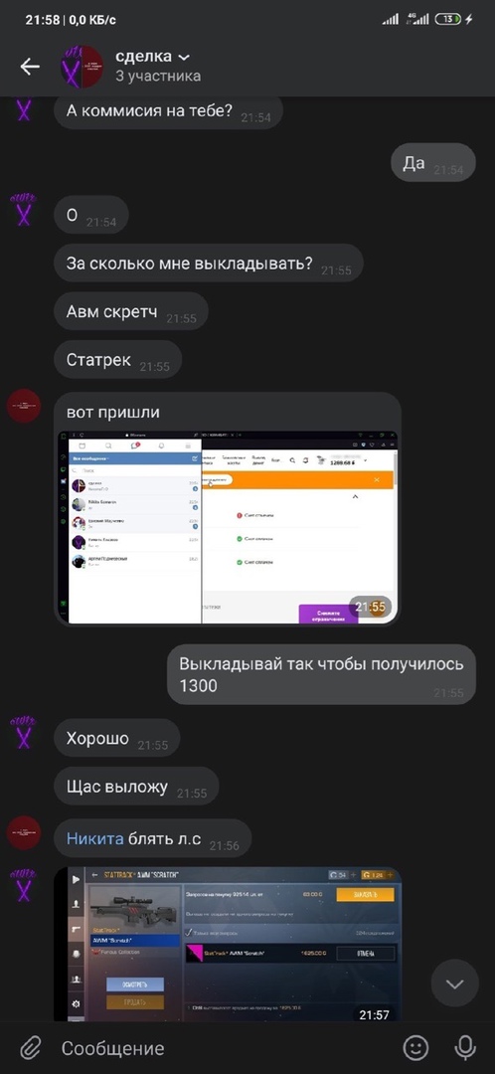Select the 'Авм скретч' message bubble
This screenshot has height=1074, width=495.
[x=131, y=311]
